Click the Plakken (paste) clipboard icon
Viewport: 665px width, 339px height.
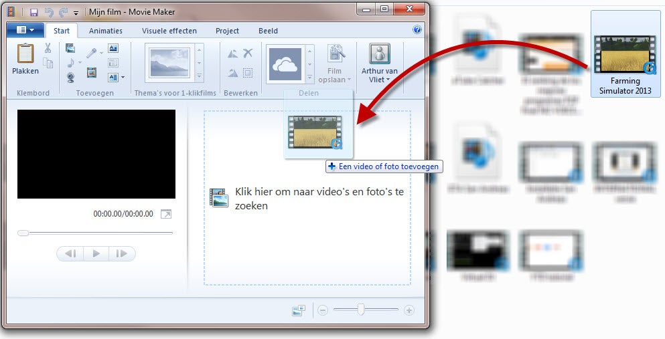tap(25, 53)
